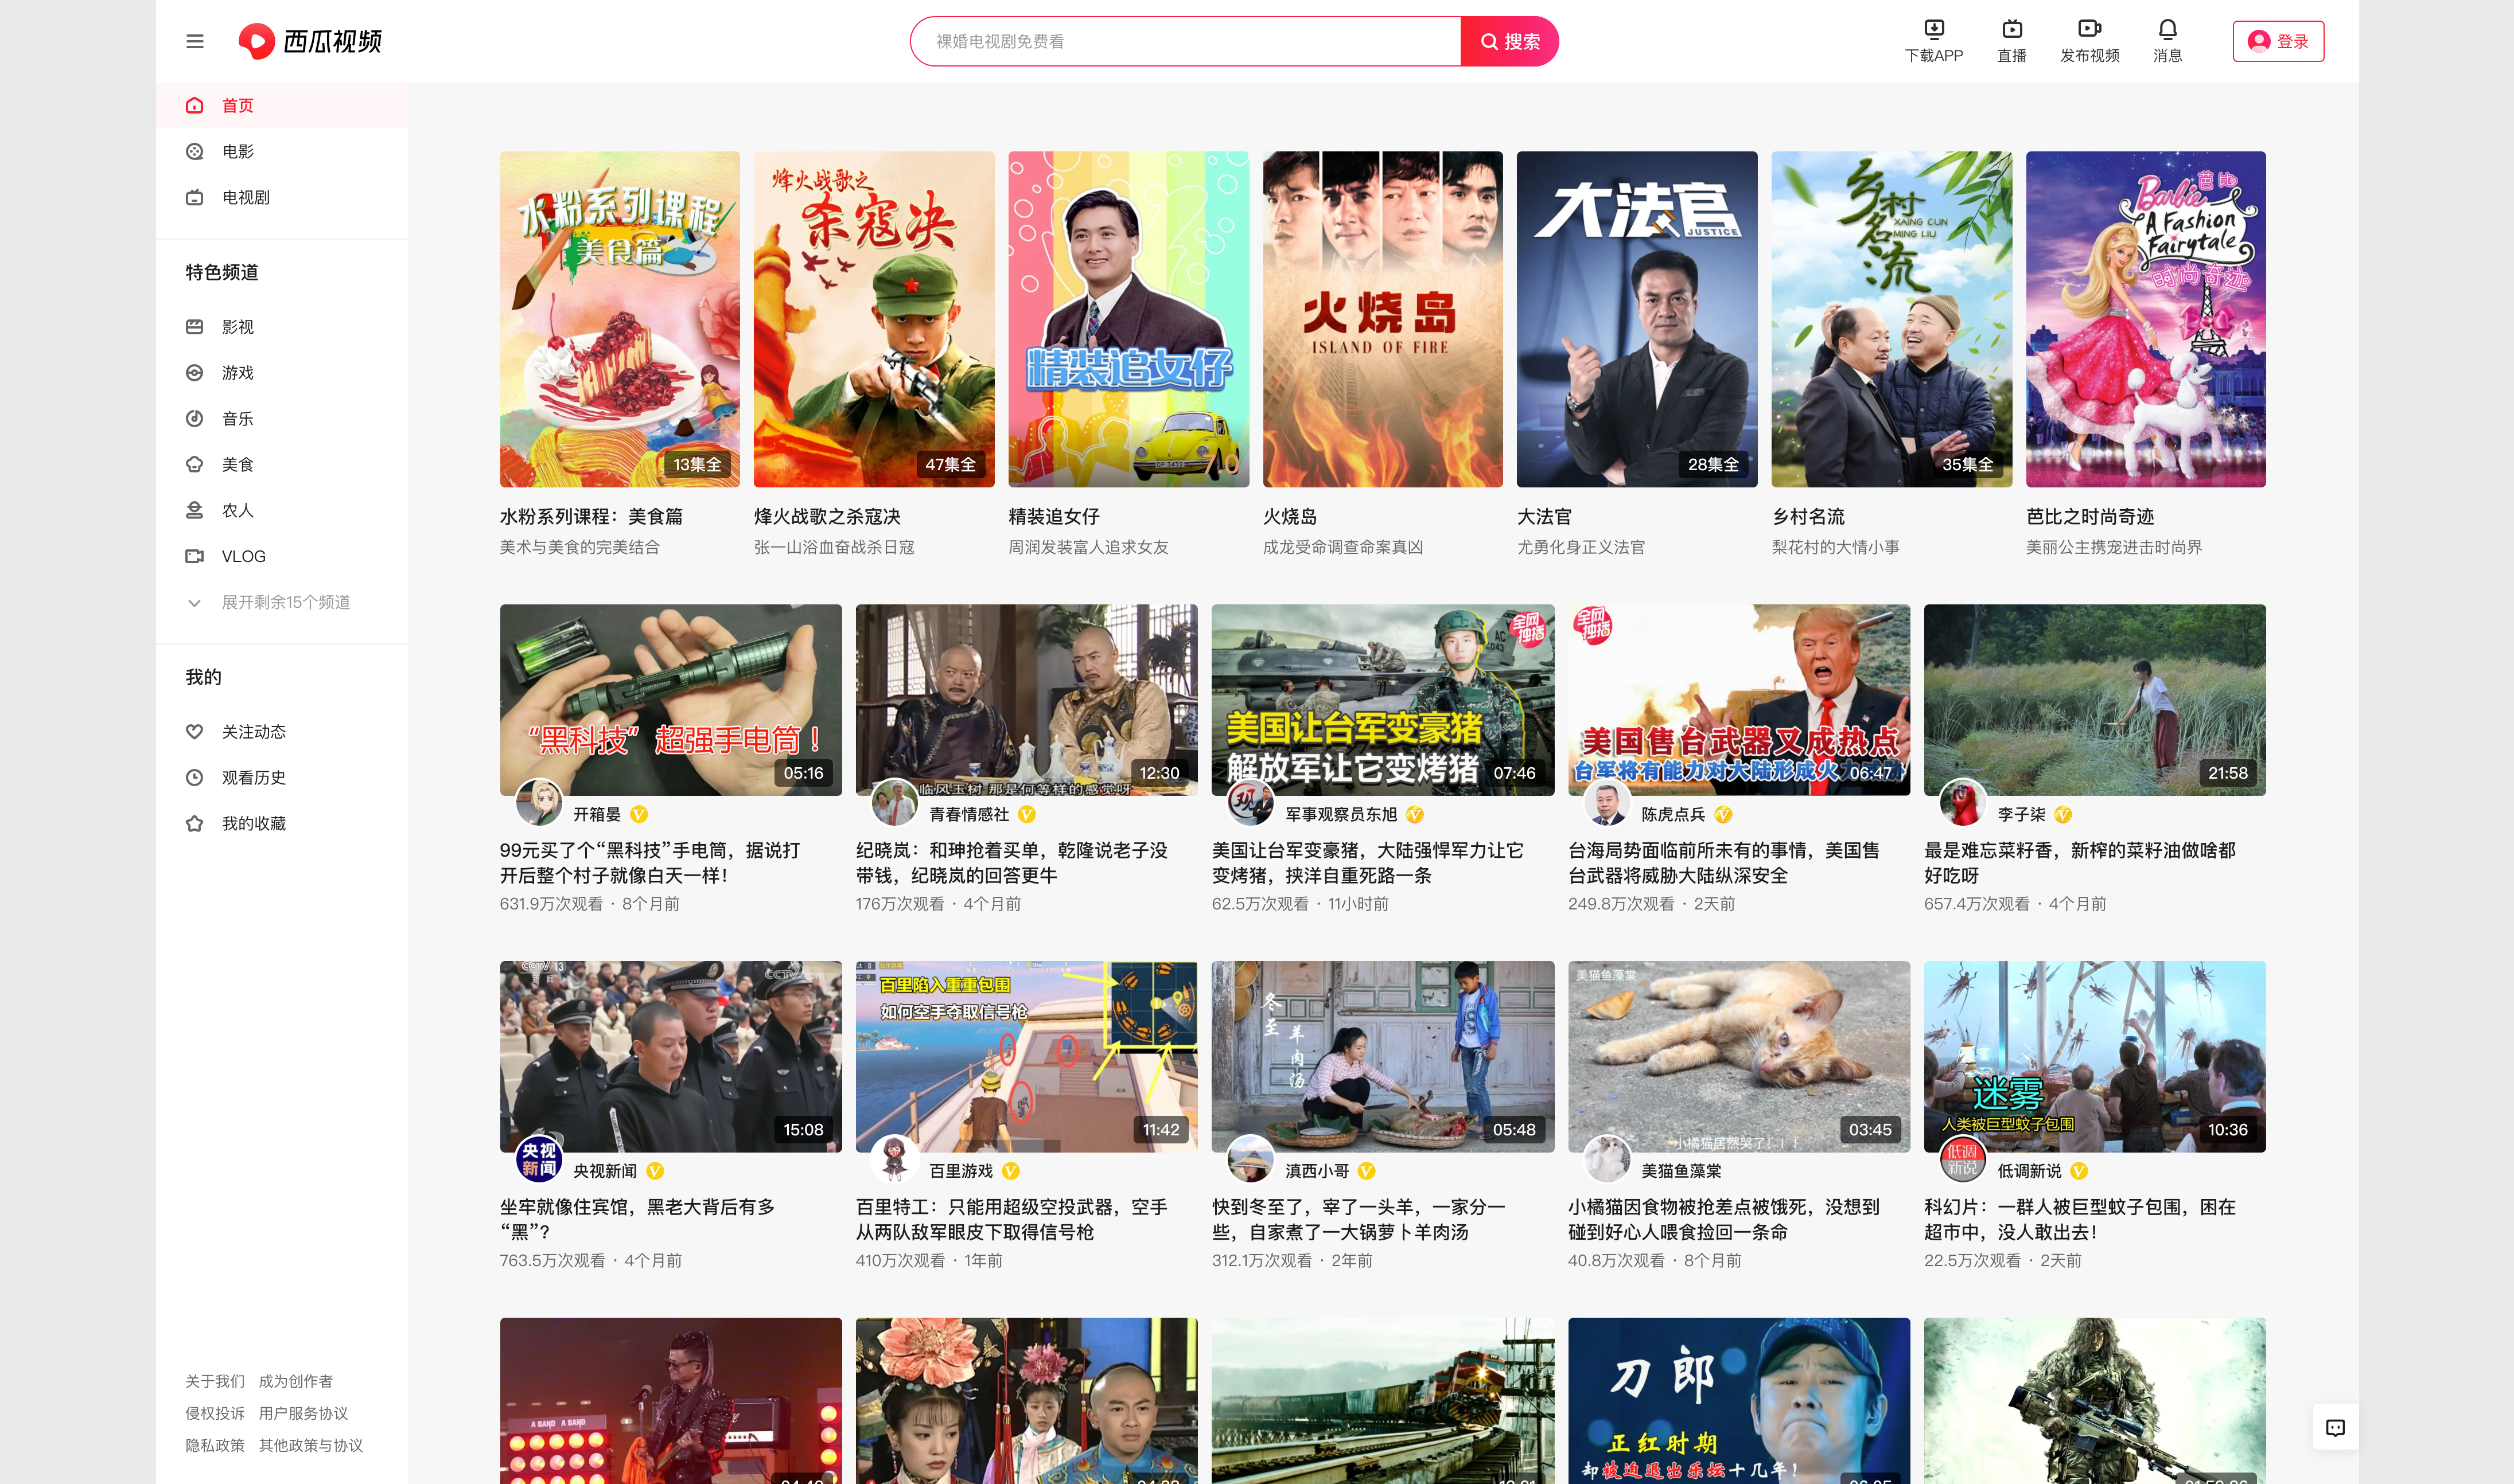Click the 登录 login button

click(2277, 41)
